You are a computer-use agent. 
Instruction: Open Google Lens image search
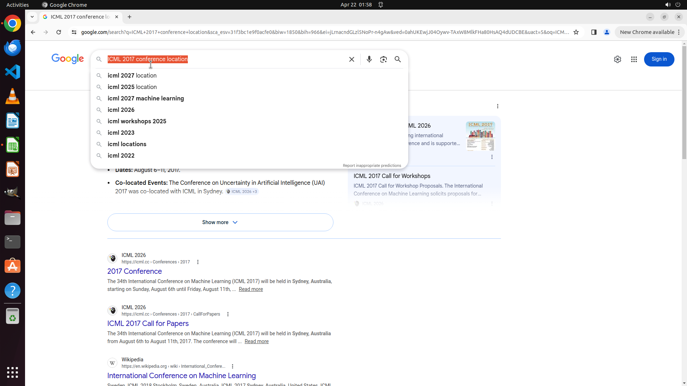coord(383,59)
